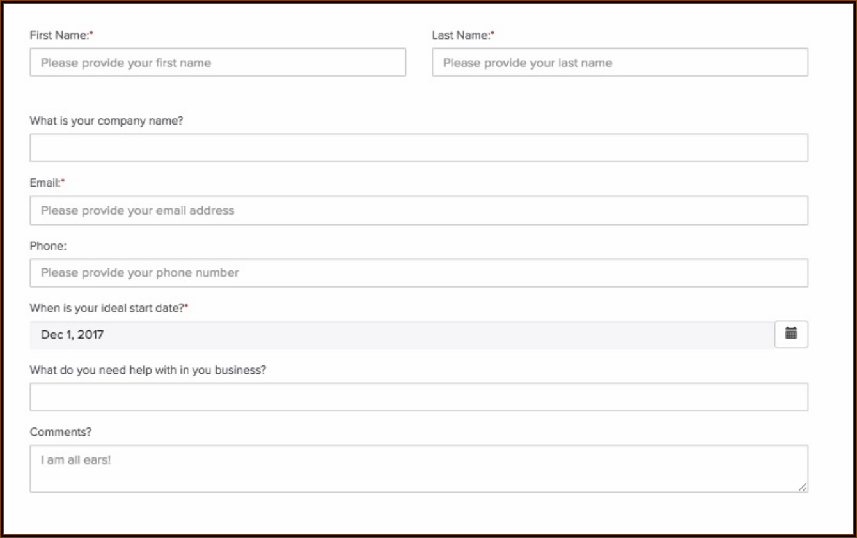Click the email address input
857x538 pixels.
click(x=419, y=210)
